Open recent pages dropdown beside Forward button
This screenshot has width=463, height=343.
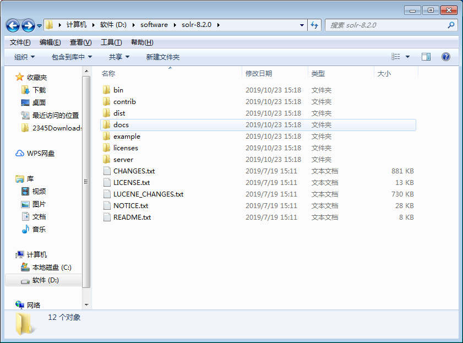(39, 26)
